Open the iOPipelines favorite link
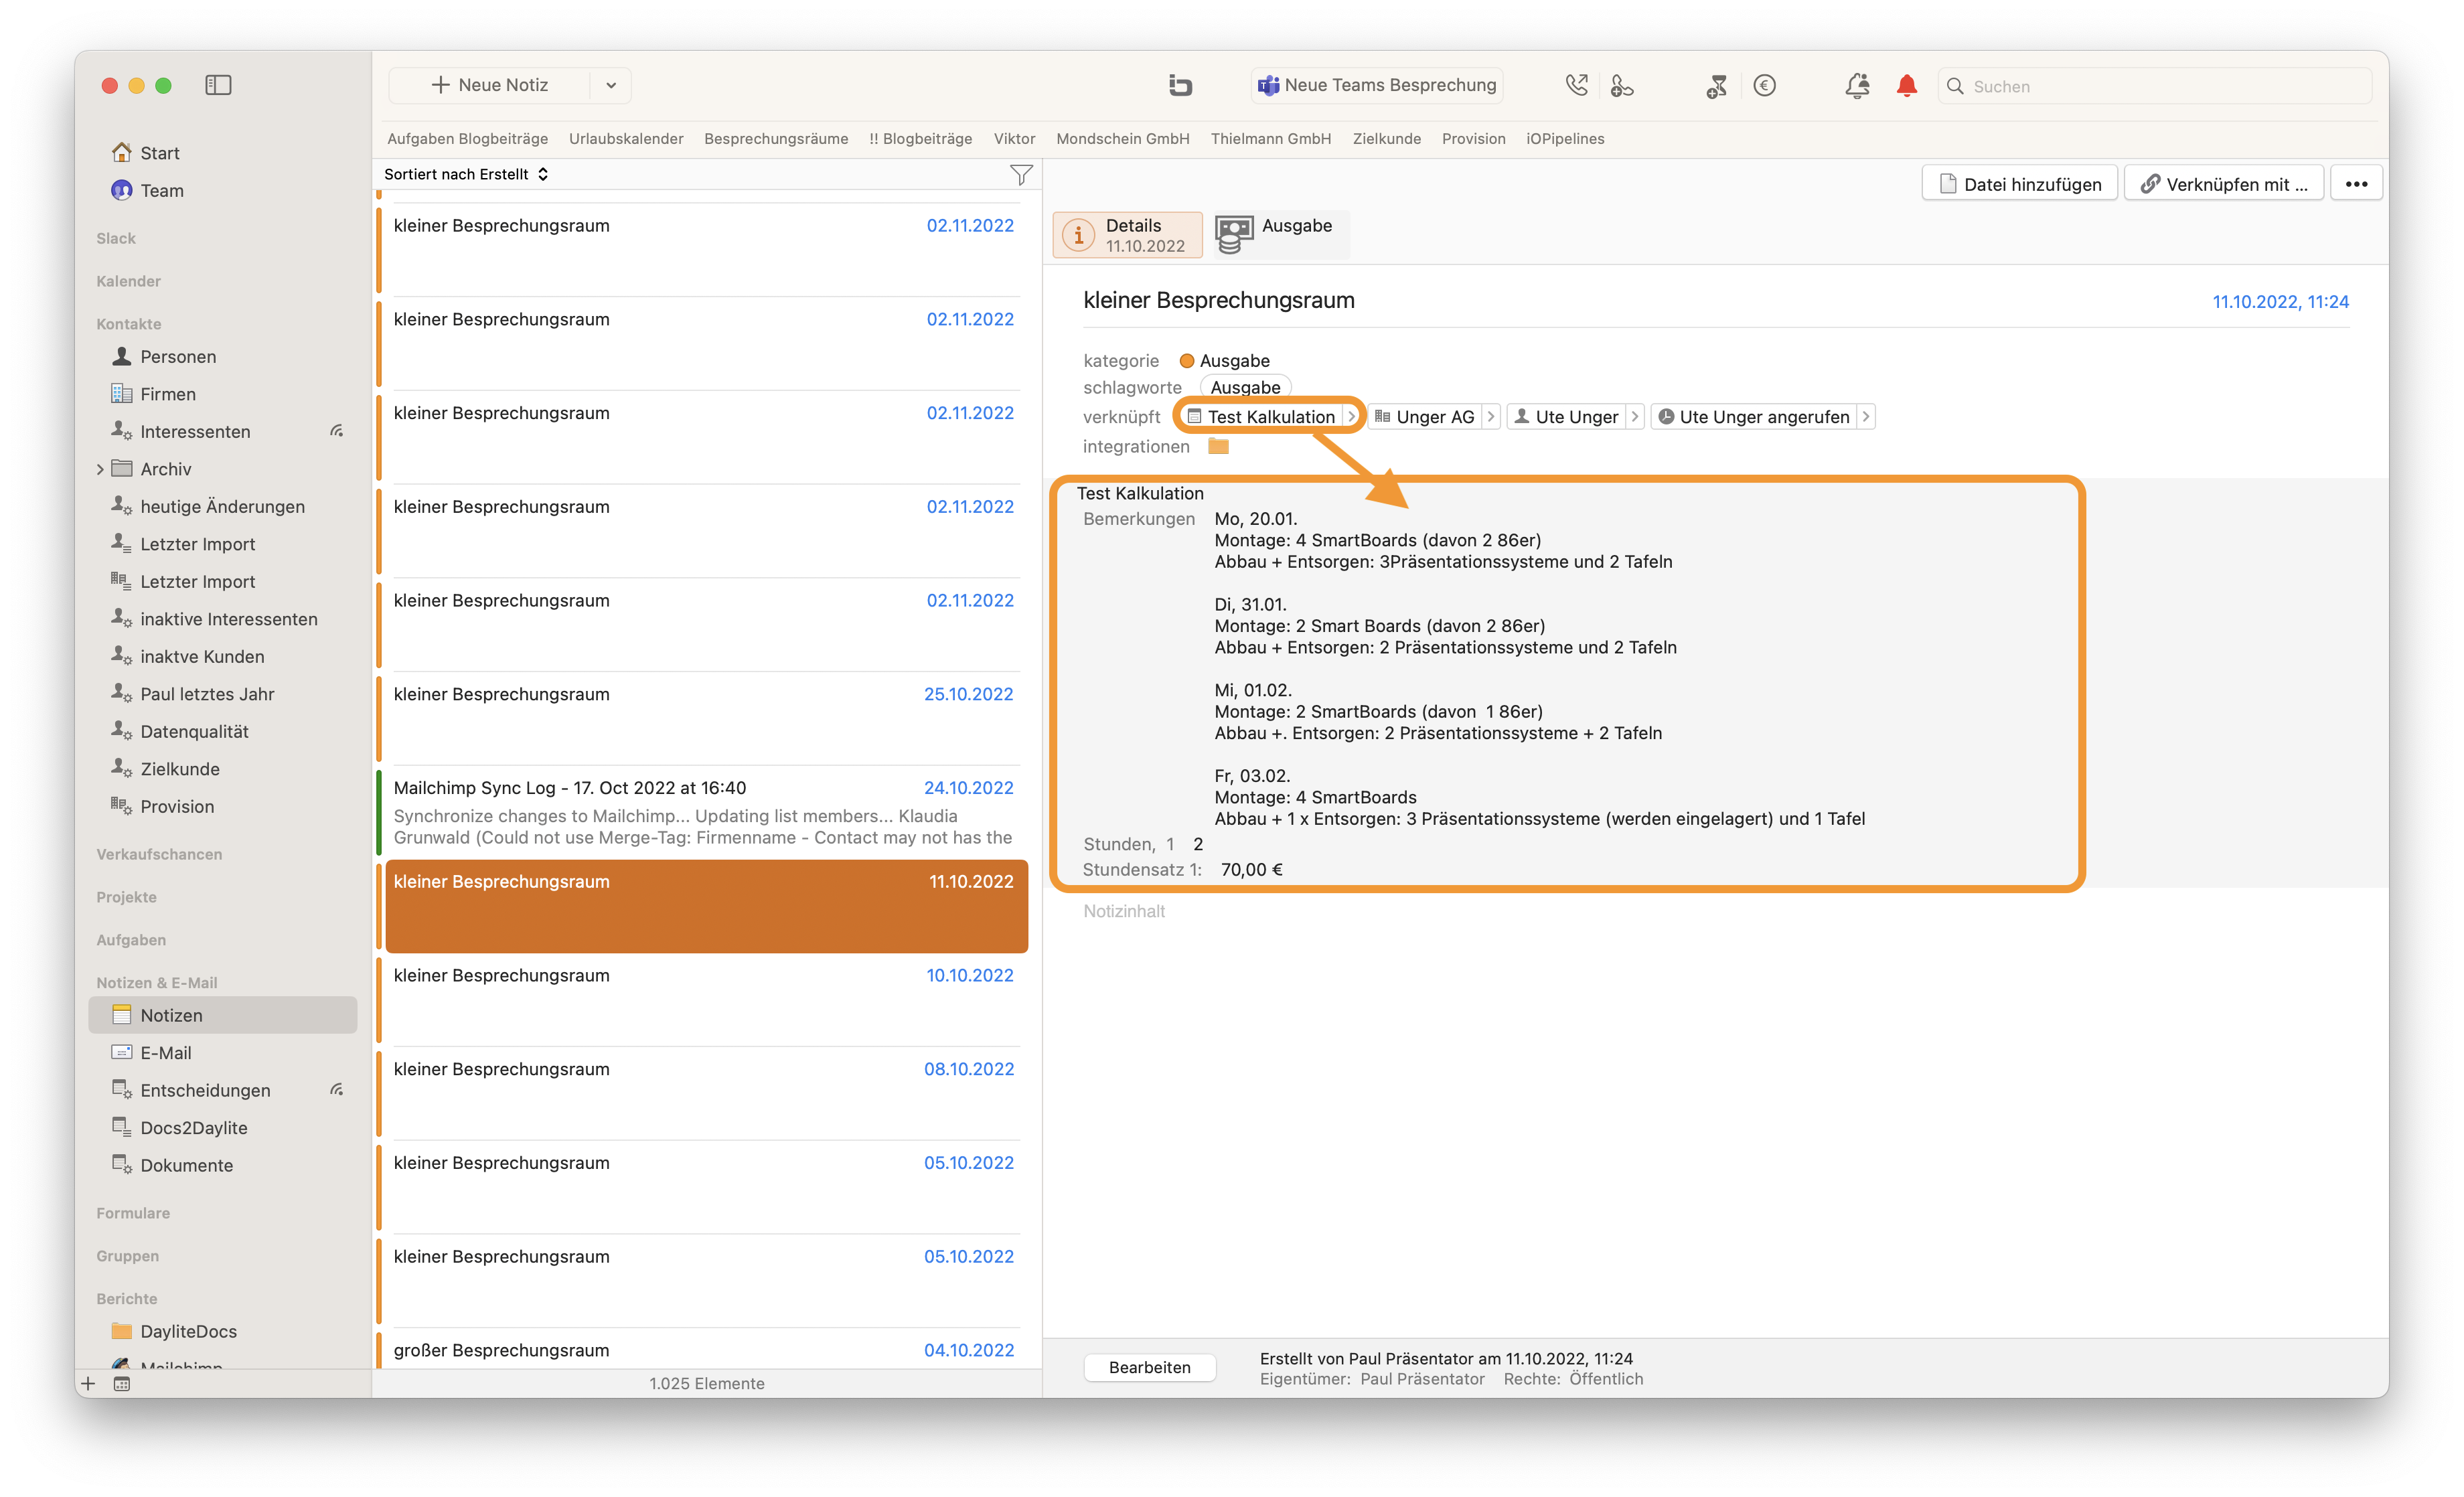The height and width of the screenshot is (1497, 2464). (1565, 138)
